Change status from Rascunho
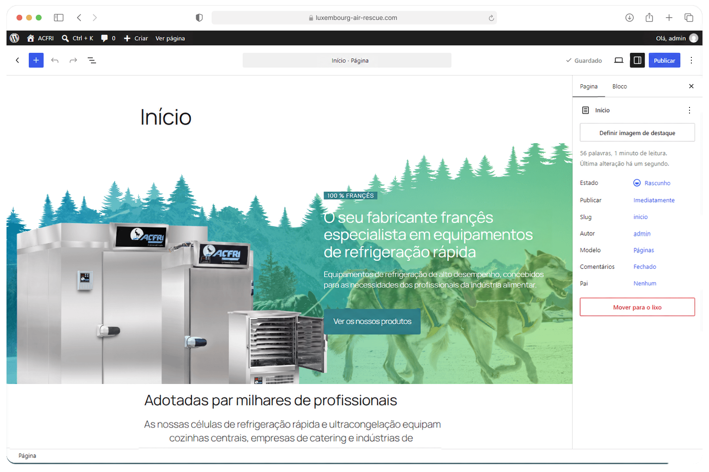The height and width of the screenshot is (472, 709). (x=652, y=183)
